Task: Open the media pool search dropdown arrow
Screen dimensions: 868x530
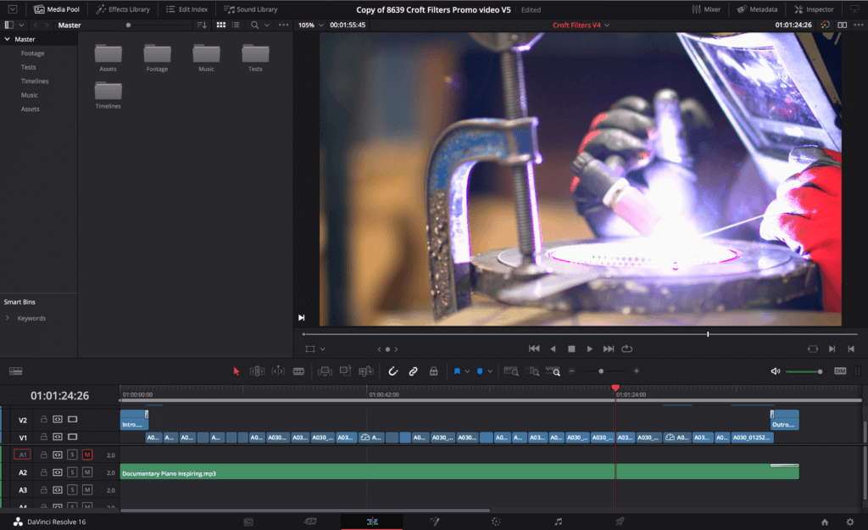Action: (267, 25)
